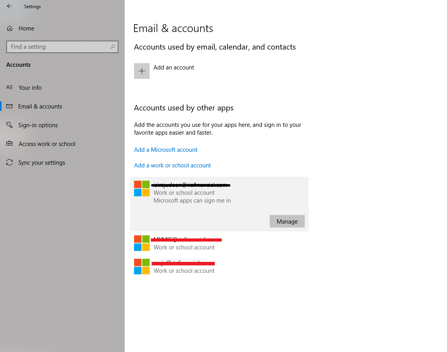Click the Email & accounts envelope icon
Screen dimensions: 447x352
[9, 106]
